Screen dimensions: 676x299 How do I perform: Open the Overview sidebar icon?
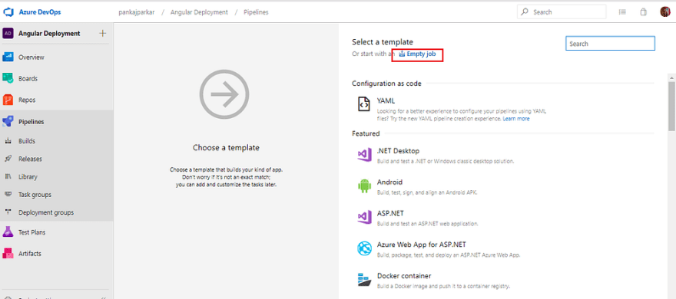(x=8, y=58)
